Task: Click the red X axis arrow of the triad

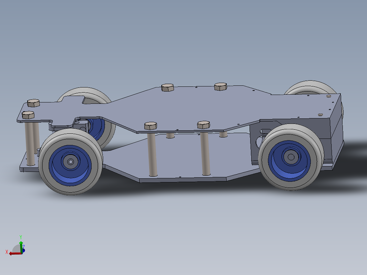Action: coord(15,254)
